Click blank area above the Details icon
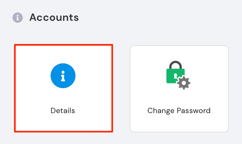The height and width of the screenshot is (144, 242). tap(63, 54)
